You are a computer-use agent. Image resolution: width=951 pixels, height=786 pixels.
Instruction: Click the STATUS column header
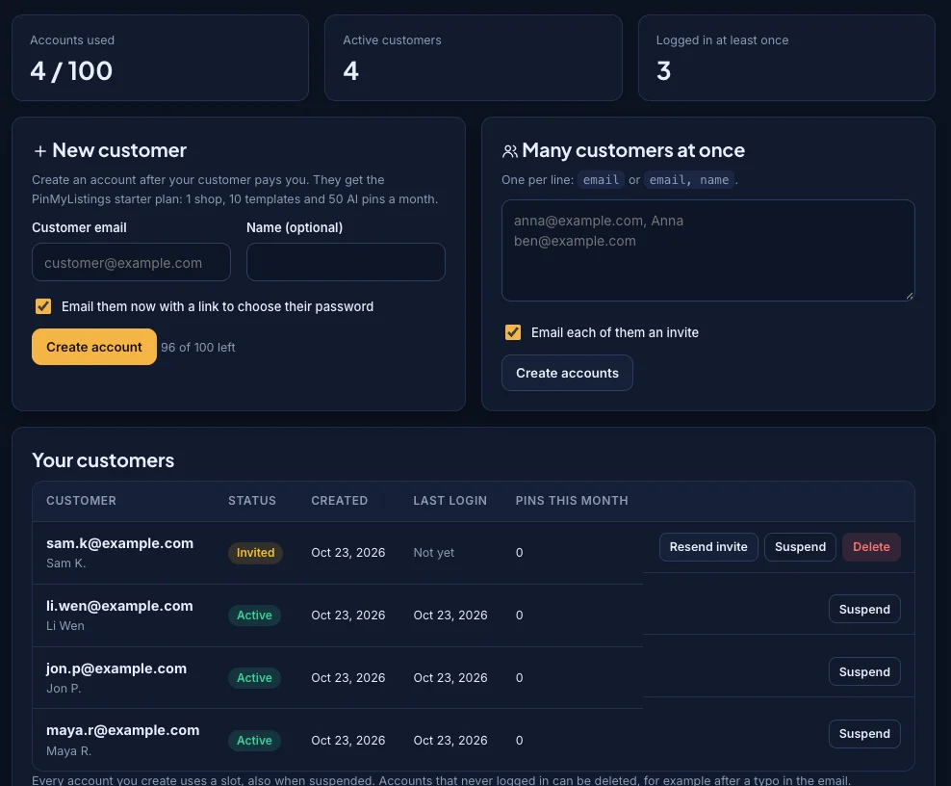251,501
